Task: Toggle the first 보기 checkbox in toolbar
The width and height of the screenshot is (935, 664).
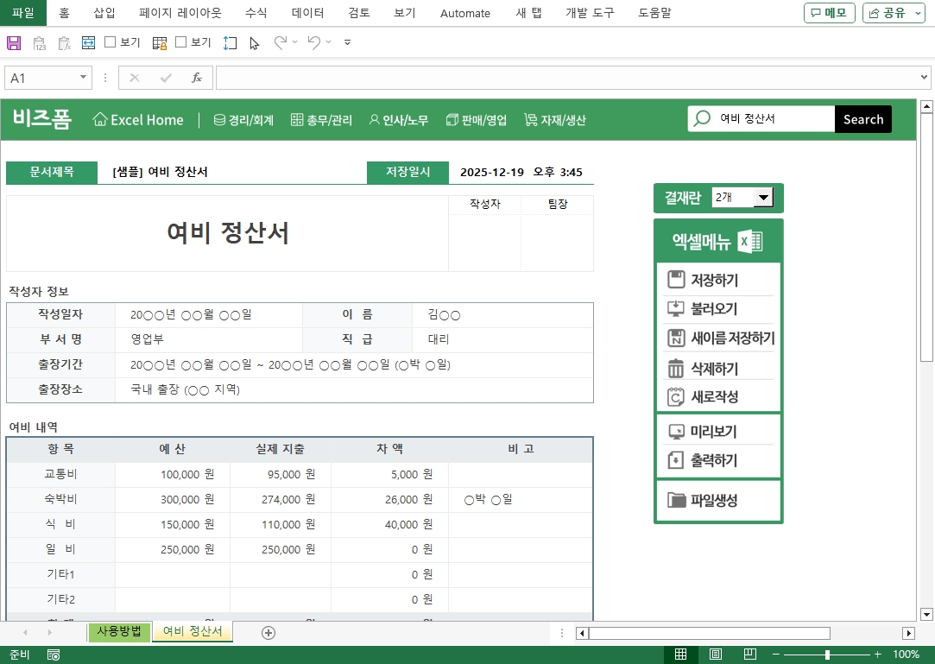Action: (x=111, y=42)
